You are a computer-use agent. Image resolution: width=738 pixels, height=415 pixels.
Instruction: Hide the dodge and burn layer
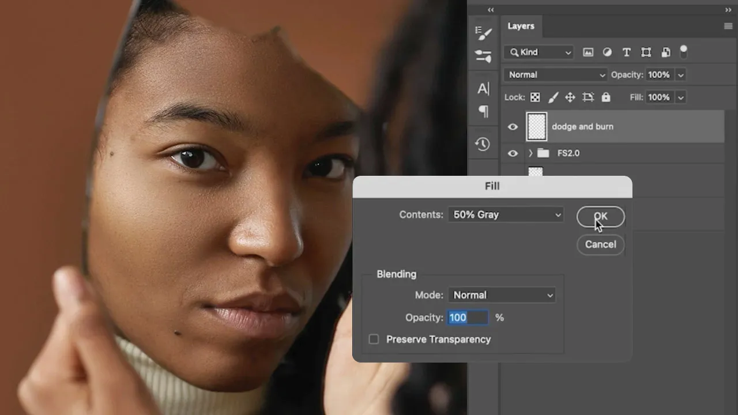point(513,127)
